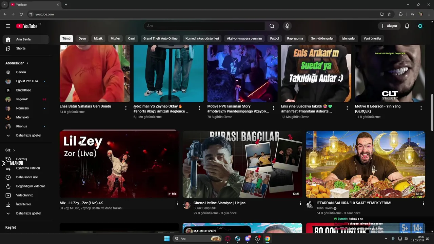The image size is (434, 244).
Task: Select the Mix'ler filter chip
Action: tap(115, 39)
